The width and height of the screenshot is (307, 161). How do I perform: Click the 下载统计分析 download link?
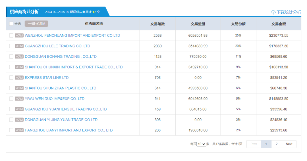click(x=289, y=12)
